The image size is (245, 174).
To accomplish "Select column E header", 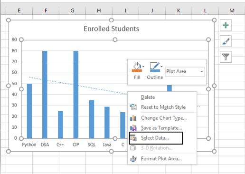I will [x=19, y=10].
